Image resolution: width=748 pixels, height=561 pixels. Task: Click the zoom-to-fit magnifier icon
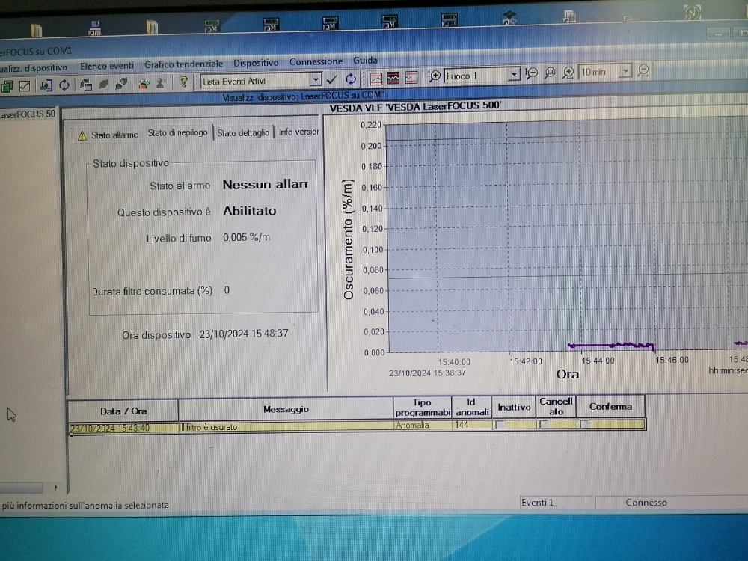coord(550,73)
